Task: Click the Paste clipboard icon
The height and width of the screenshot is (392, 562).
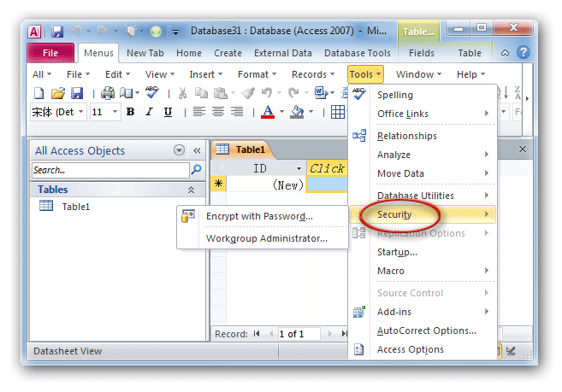Action: 221,93
